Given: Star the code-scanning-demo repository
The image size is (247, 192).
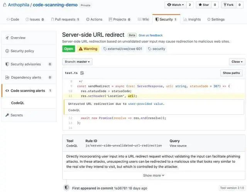Looking at the screenshot, I should [x=203, y=5].
